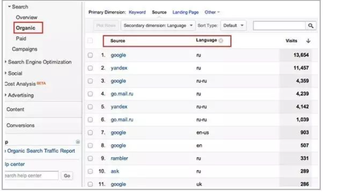Image resolution: width=340 pixels, height=192 pixels.
Task: Open Overview under Search
Action: click(x=26, y=17)
